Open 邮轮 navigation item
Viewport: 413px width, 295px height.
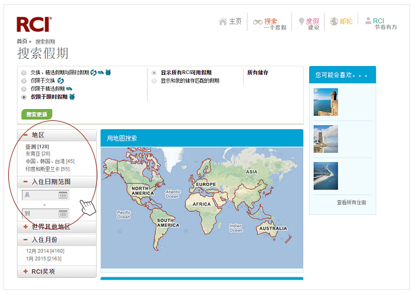tap(346, 21)
